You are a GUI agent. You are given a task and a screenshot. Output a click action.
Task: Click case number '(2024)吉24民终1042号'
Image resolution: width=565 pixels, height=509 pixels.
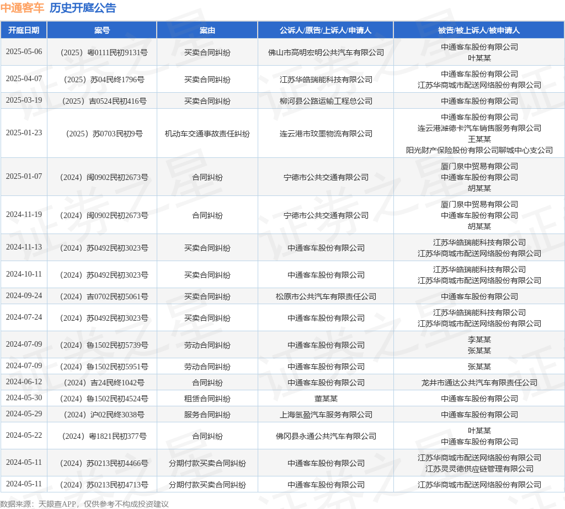(104, 383)
